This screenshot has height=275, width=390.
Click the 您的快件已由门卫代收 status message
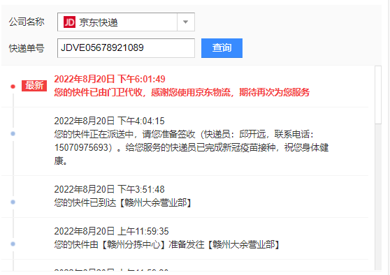[x=182, y=92]
